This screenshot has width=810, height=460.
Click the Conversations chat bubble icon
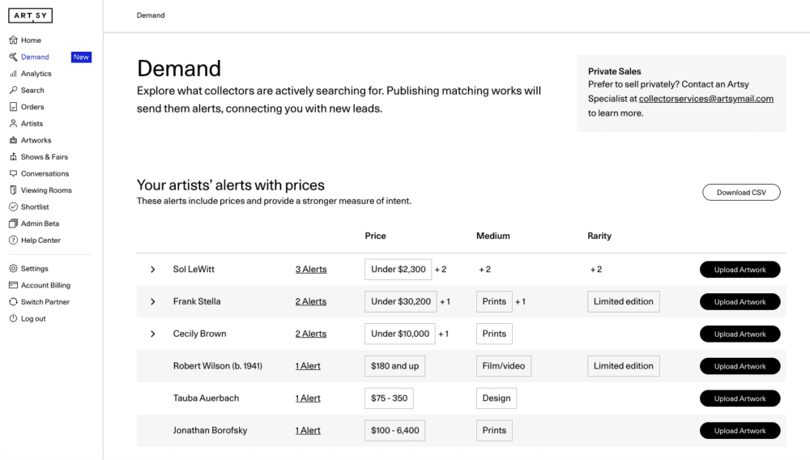(14, 173)
